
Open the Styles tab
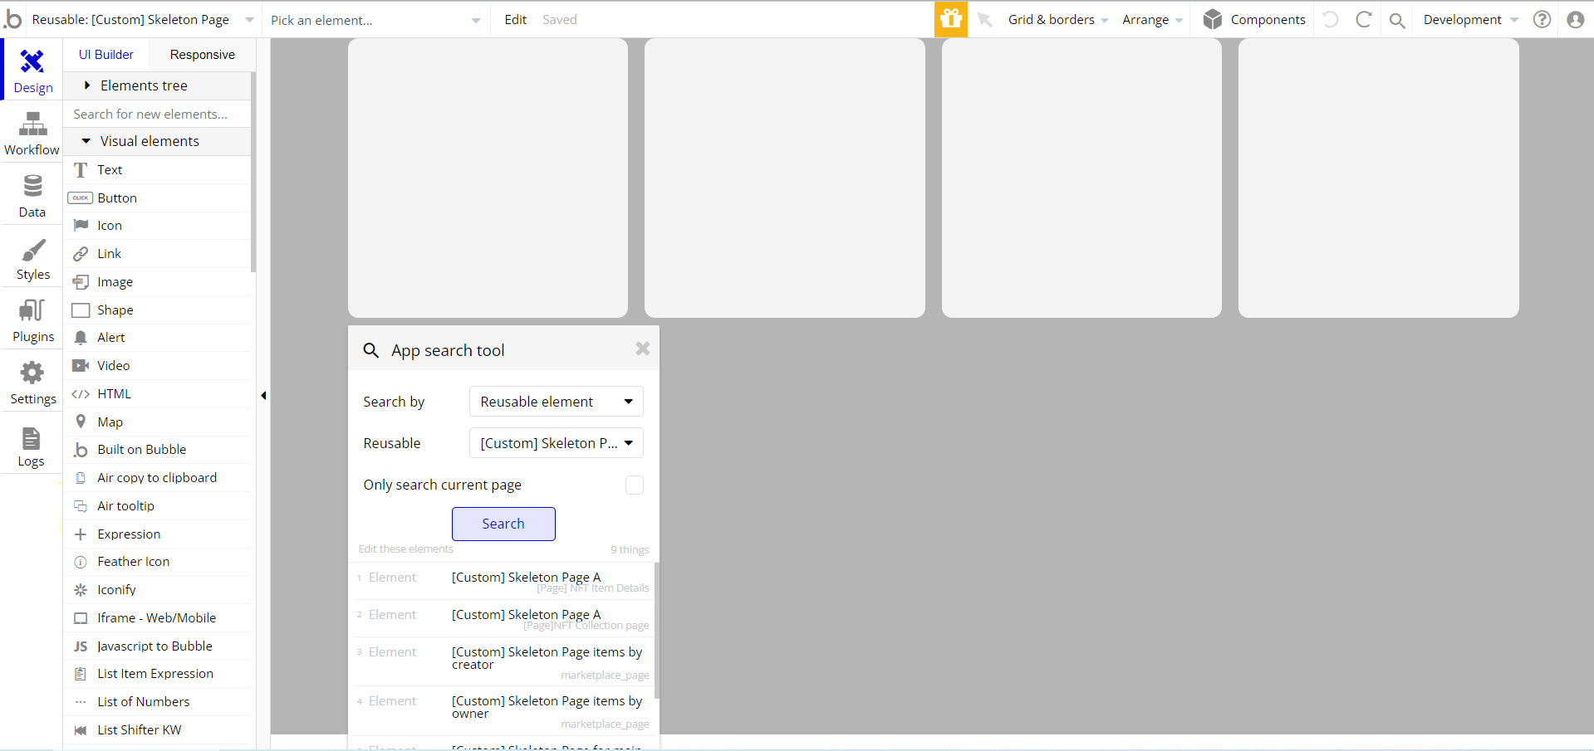[x=32, y=258]
